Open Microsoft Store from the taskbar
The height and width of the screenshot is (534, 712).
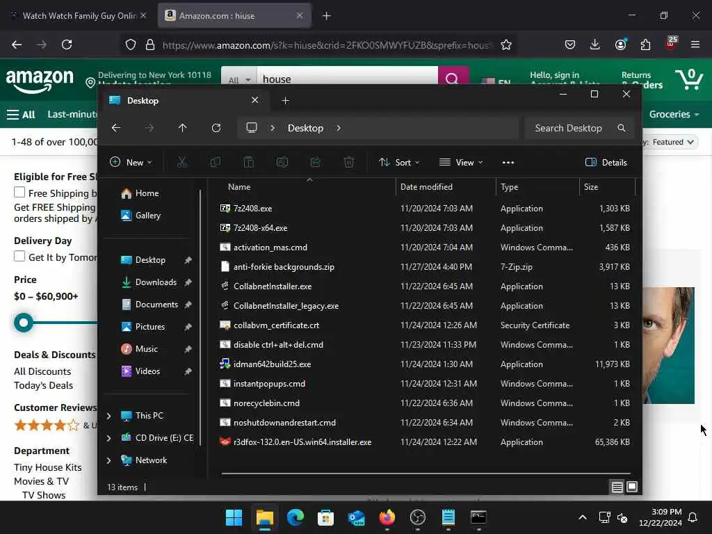pyautogui.click(x=325, y=517)
